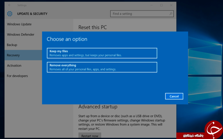Click the Reset this PC heading
The height and width of the screenshot is (139, 223).
(x=93, y=27)
